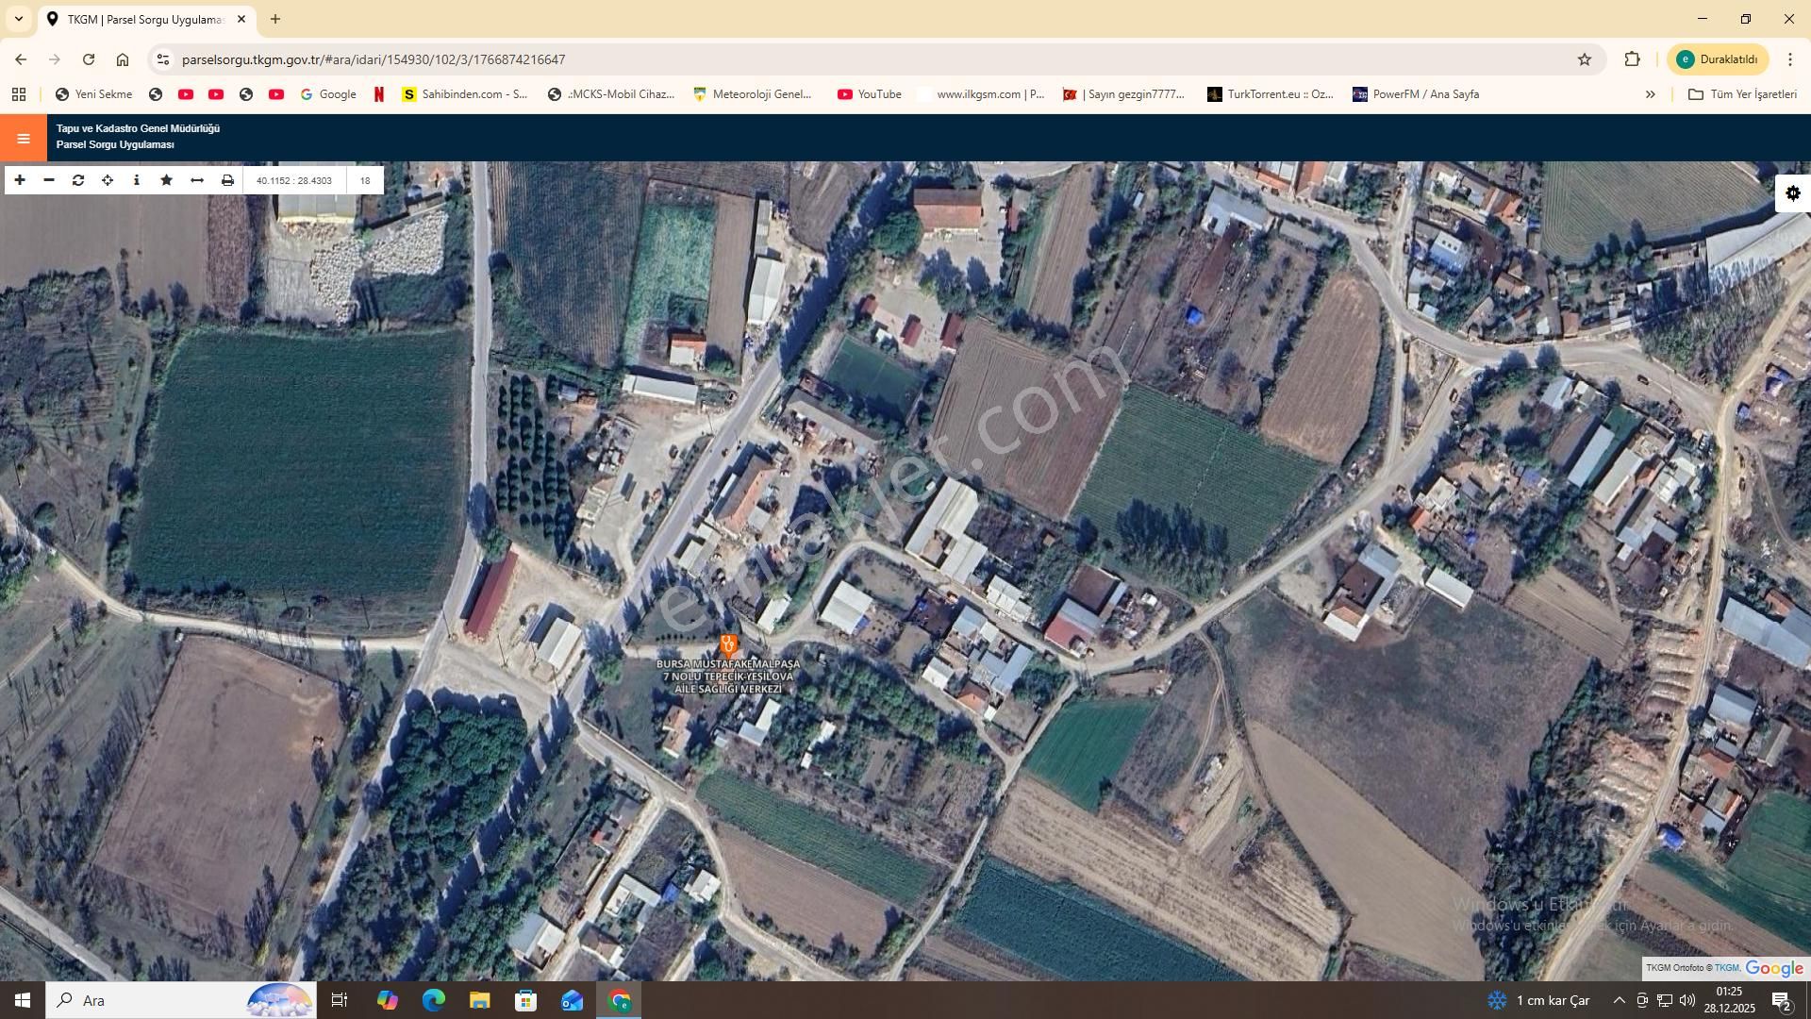Open map layer settings gear
The width and height of the screenshot is (1811, 1019).
coord(1793,193)
